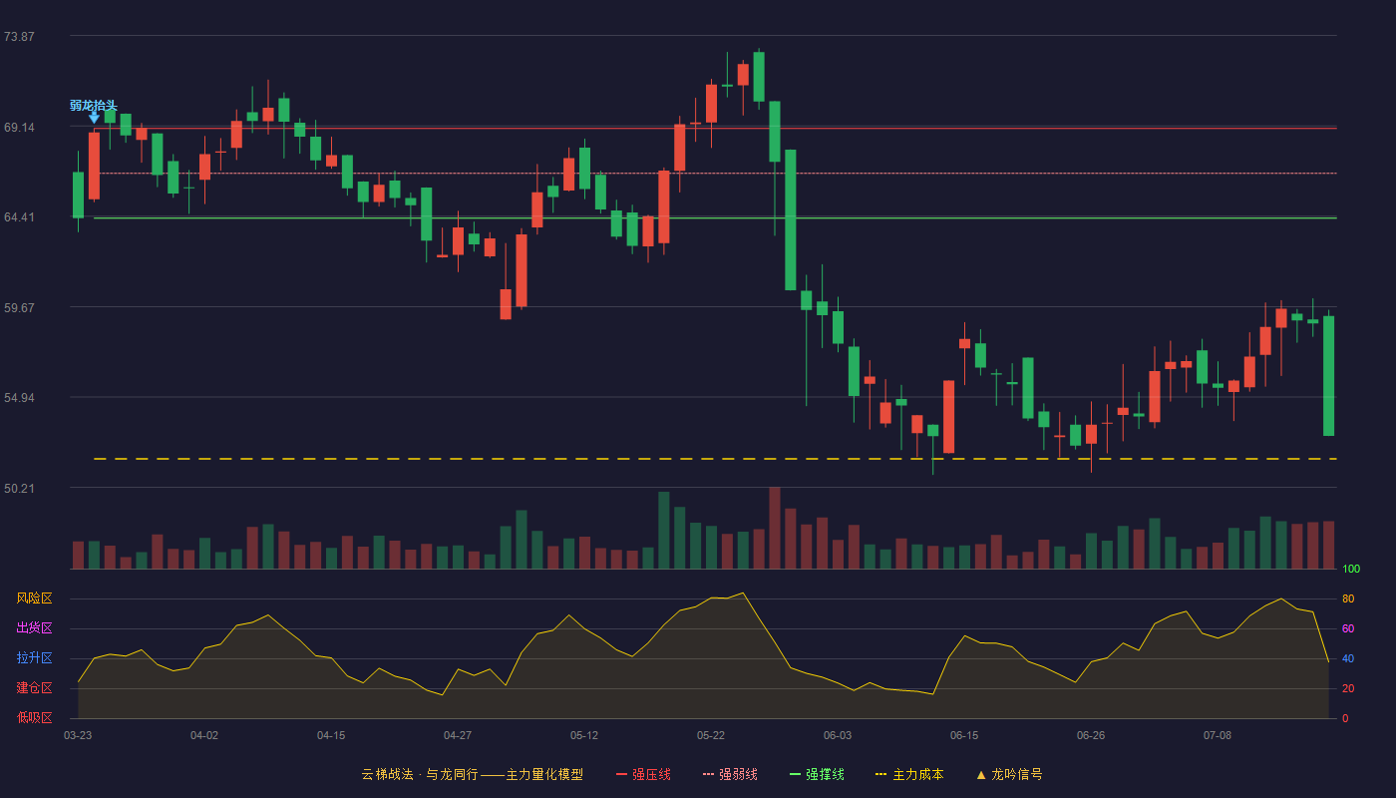Click the 59.67 price axis label
The image size is (1396, 798).
coord(19,308)
